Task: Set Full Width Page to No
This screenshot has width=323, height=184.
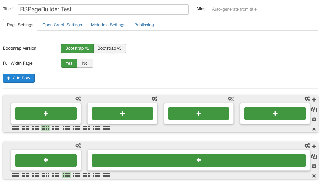Action: pyautogui.click(x=85, y=63)
